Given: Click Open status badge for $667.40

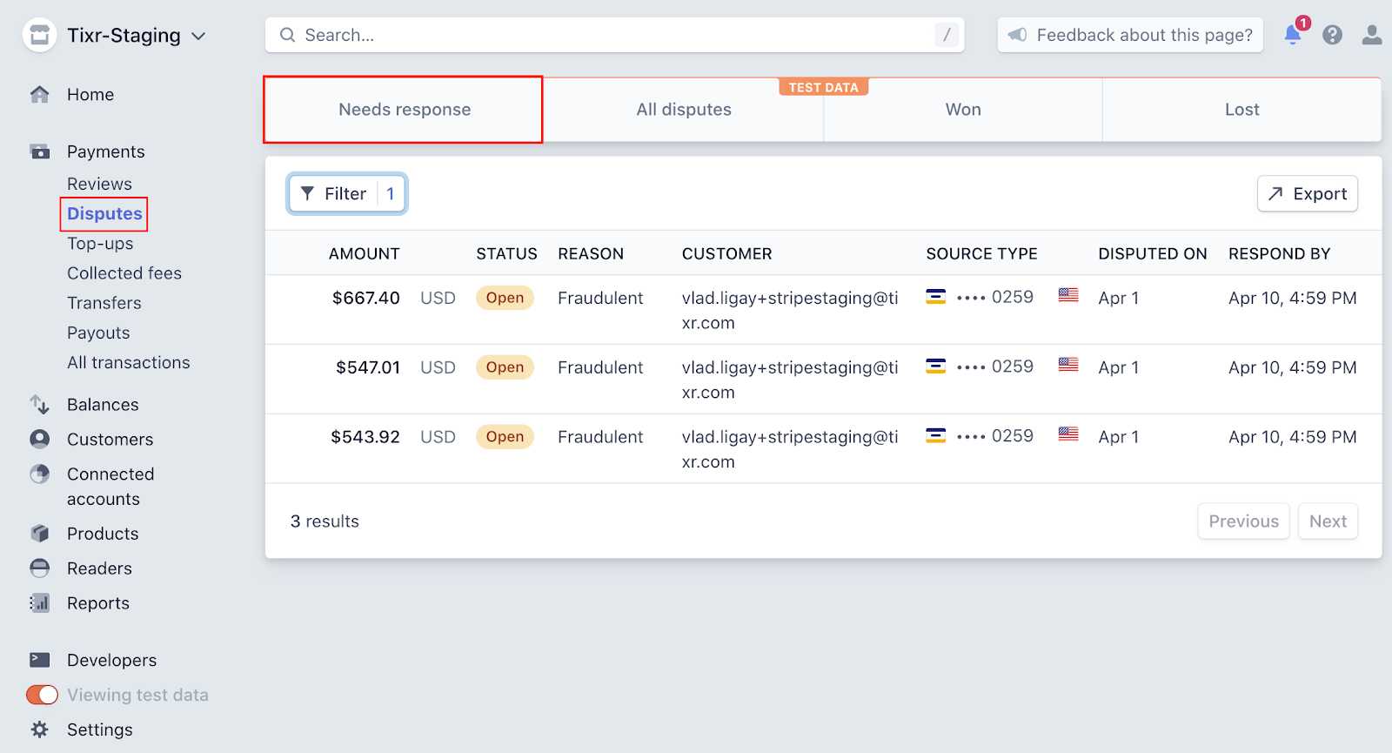Looking at the screenshot, I should click(x=505, y=298).
